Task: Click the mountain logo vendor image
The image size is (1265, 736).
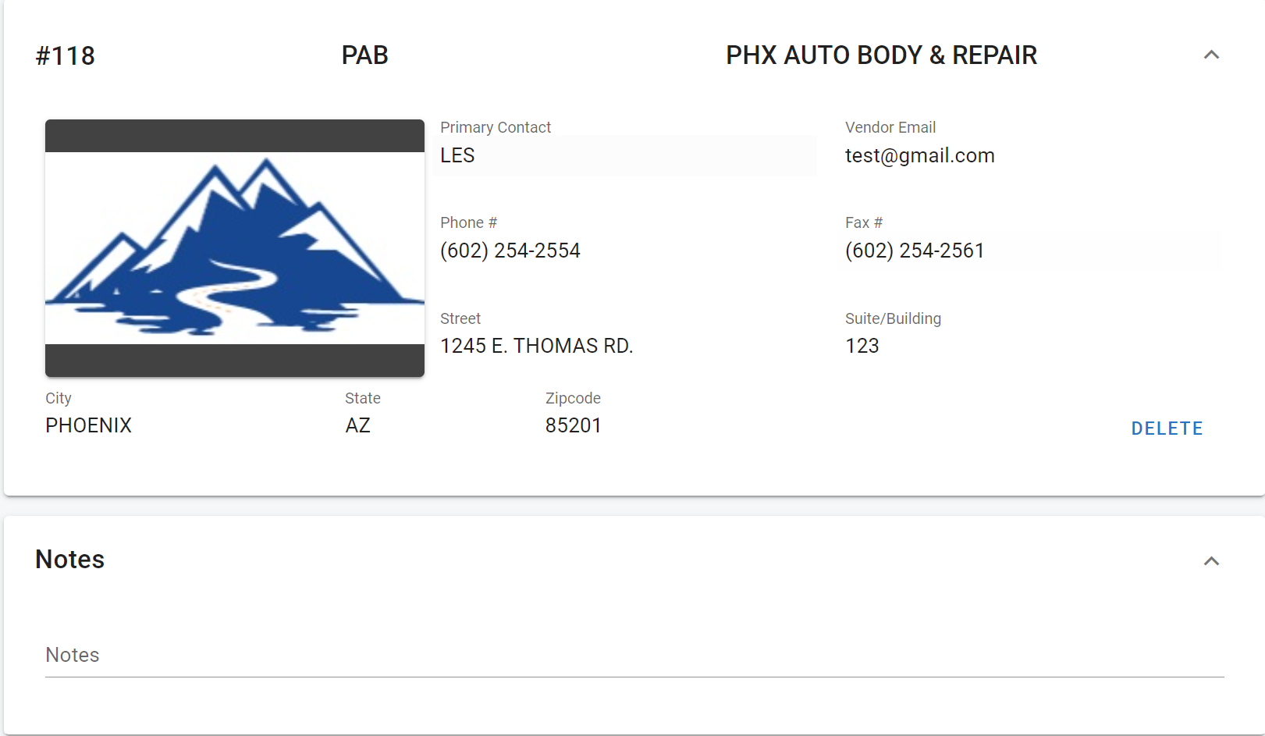Action: 235,248
